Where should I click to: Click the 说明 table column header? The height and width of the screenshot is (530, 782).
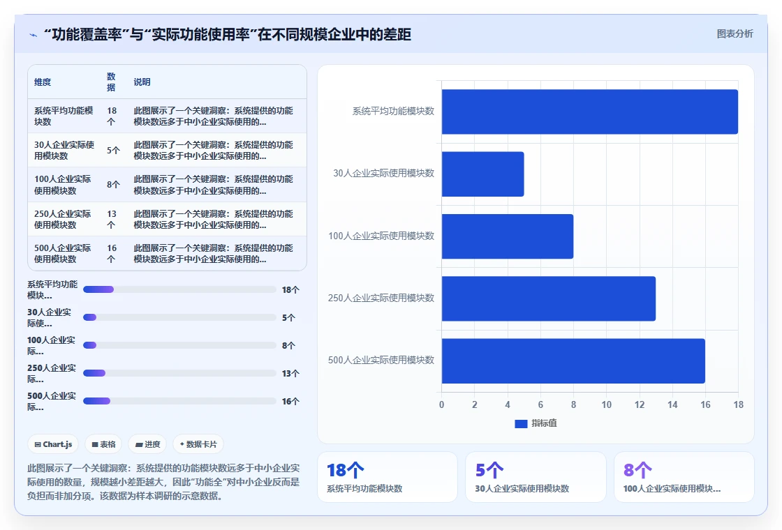(142, 82)
